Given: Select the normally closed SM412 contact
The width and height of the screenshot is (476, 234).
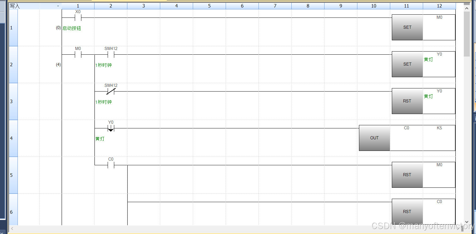Looking at the screenshot, I should (111, 91).
